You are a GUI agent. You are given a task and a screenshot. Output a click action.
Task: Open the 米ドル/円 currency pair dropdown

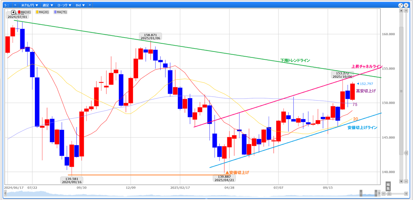point(29,5)
